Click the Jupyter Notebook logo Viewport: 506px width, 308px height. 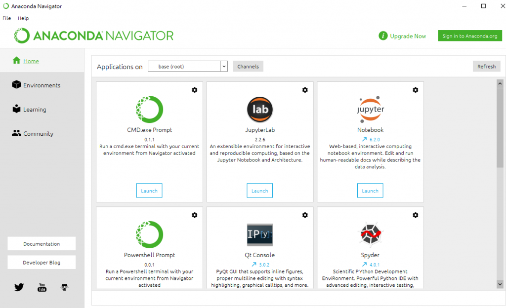pos(371,109)
